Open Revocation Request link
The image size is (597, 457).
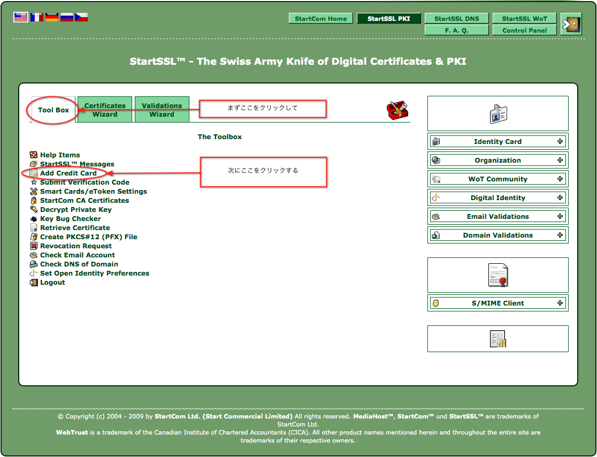click(76, 246)
